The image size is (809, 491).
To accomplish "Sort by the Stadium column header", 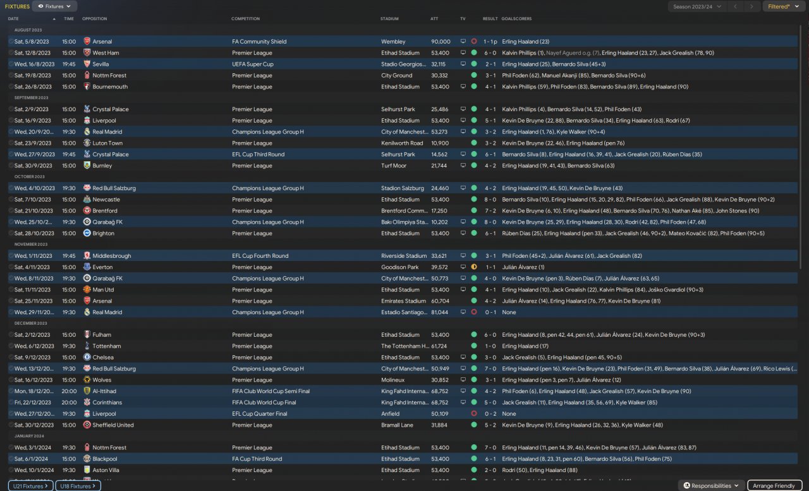I will click(389, 19).
